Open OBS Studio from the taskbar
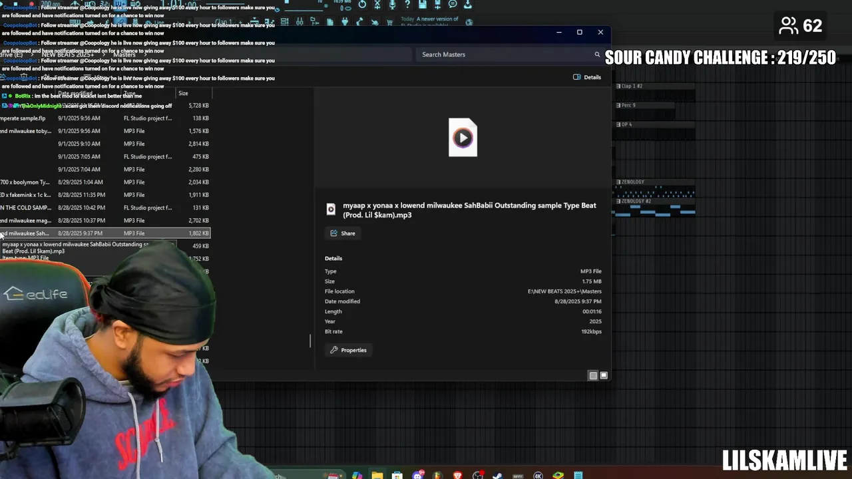 coord(477,474)
